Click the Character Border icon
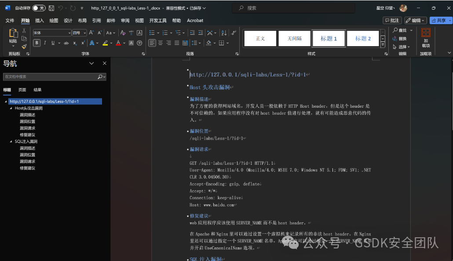Image resolution: width=453 pixels, height=261 pixels. click(x=139, y=33)
